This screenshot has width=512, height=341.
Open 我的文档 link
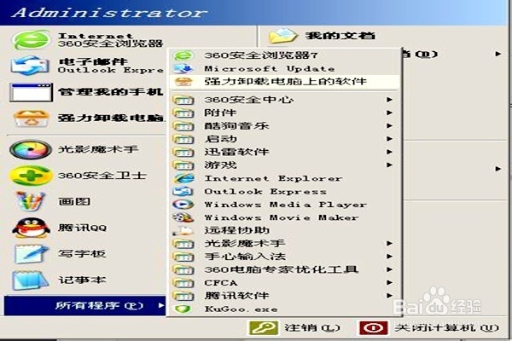(340, 35)
